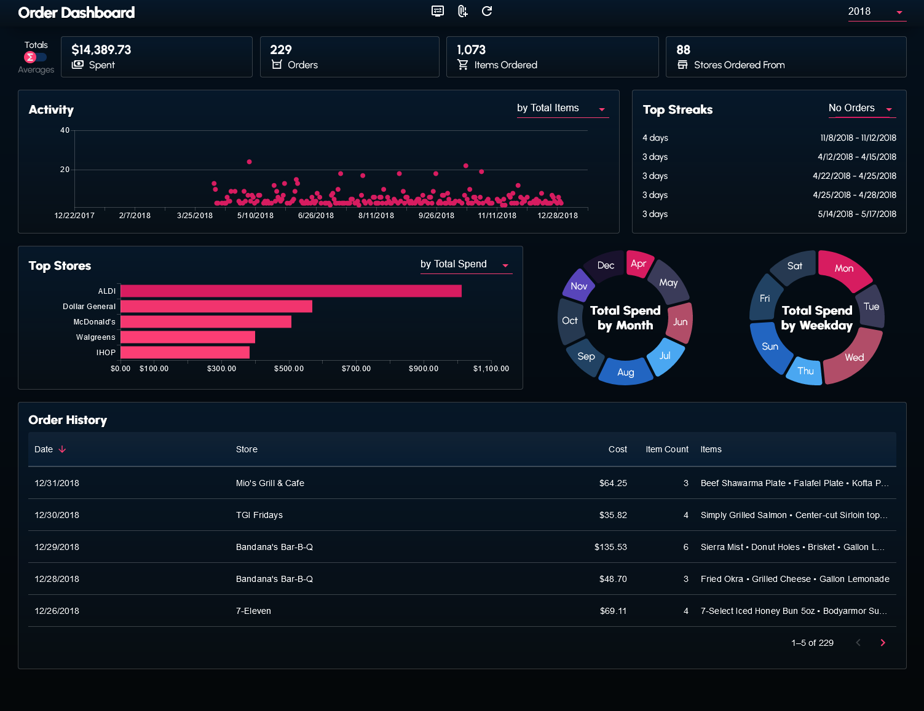Viewport: 924px width, 711px height.
Task: Click the add attachment paperclip icon
Action: [x=463, y=11]
